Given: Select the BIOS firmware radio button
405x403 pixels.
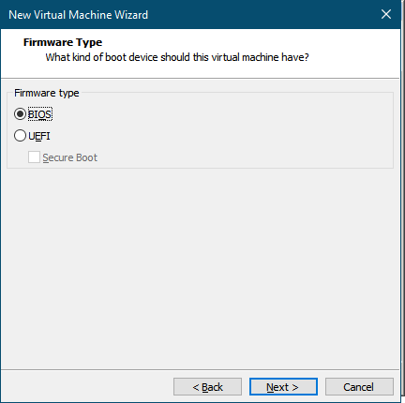Looking at the screenshot, I should [20, 114].
